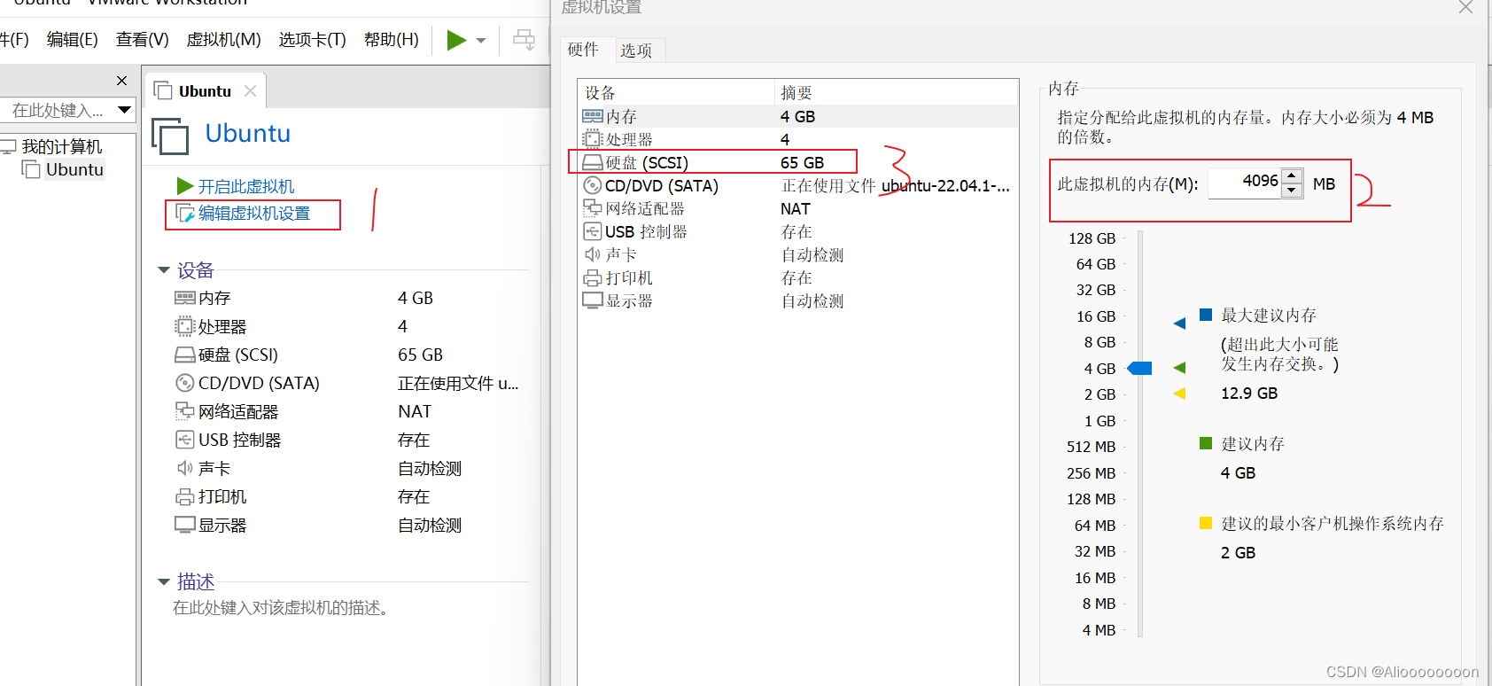Screen dimensions: 1492x686
Task: Click the send Ctrl+Alt+Del toolbar icon
Action: pyautogui.click(x=525, y=40)
